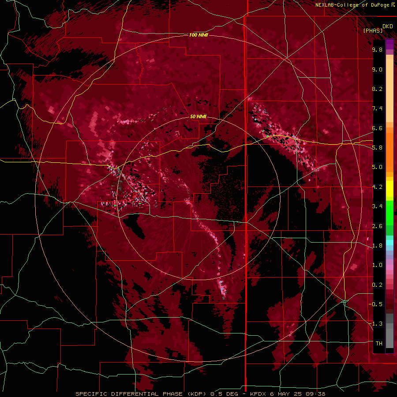397x397 pixels.
Task: Pick the bright green color bar segment
Action: tap(390, 213)
